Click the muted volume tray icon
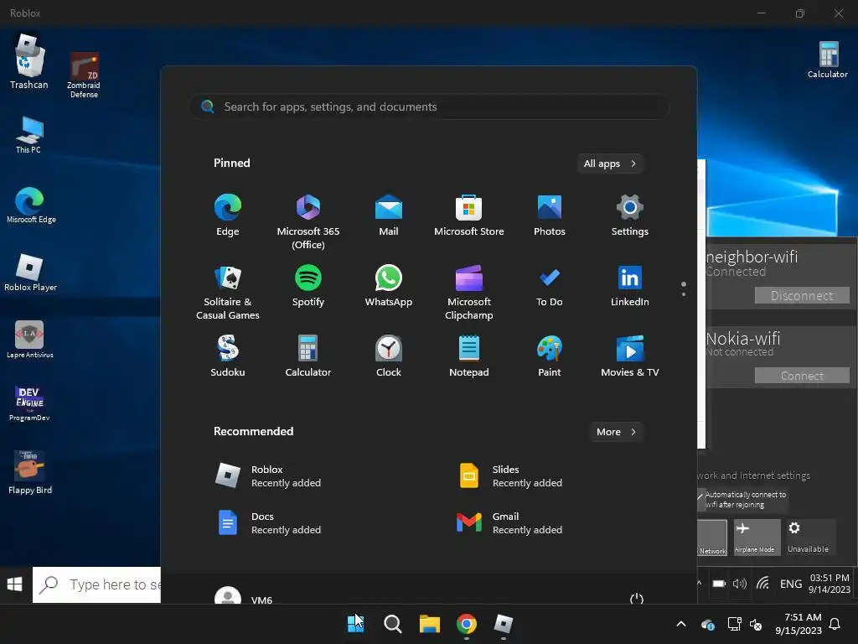 point(756,624)
